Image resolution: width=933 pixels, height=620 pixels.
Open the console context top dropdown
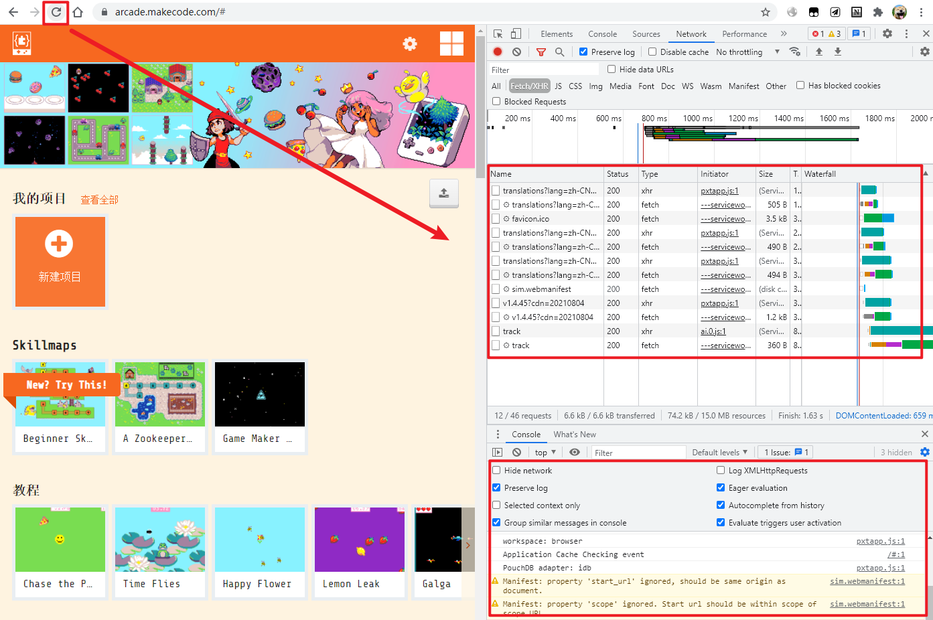545,453
